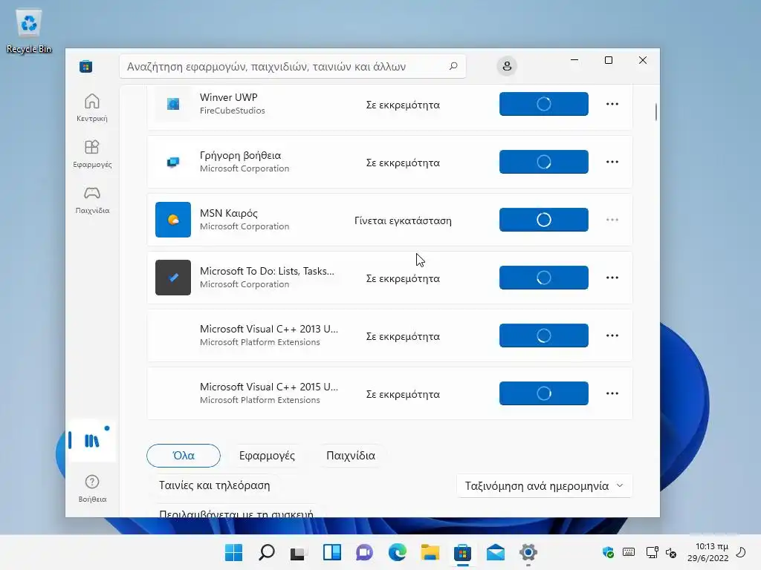Click the Store search input field
Viewport: 761px width, 570px height.
coord(293,66)
